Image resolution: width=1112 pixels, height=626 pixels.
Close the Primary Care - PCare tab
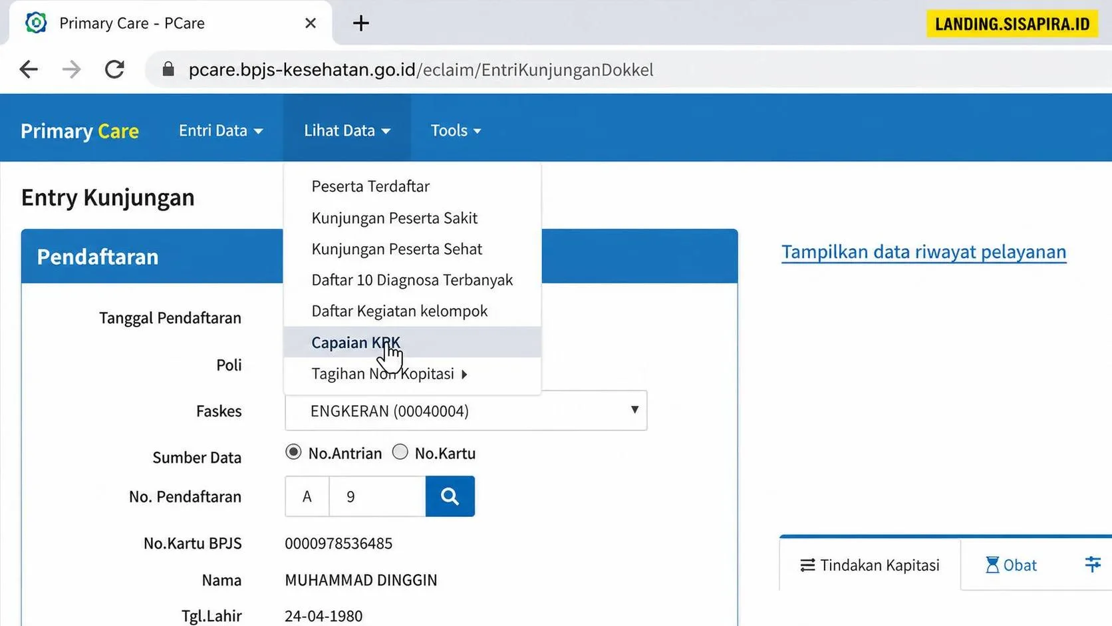(310, 23)
